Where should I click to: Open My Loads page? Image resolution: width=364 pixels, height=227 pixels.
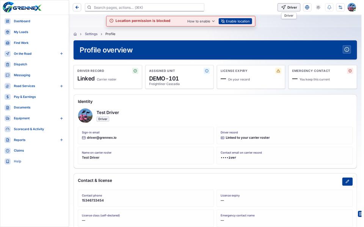point(21,32)
